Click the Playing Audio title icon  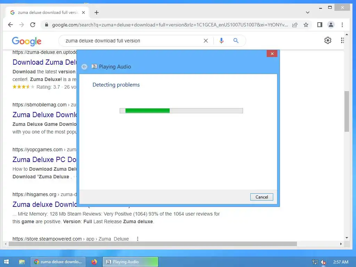[94, 66]
